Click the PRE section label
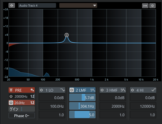Screen dimensions: 162x124 pos(18,90)
